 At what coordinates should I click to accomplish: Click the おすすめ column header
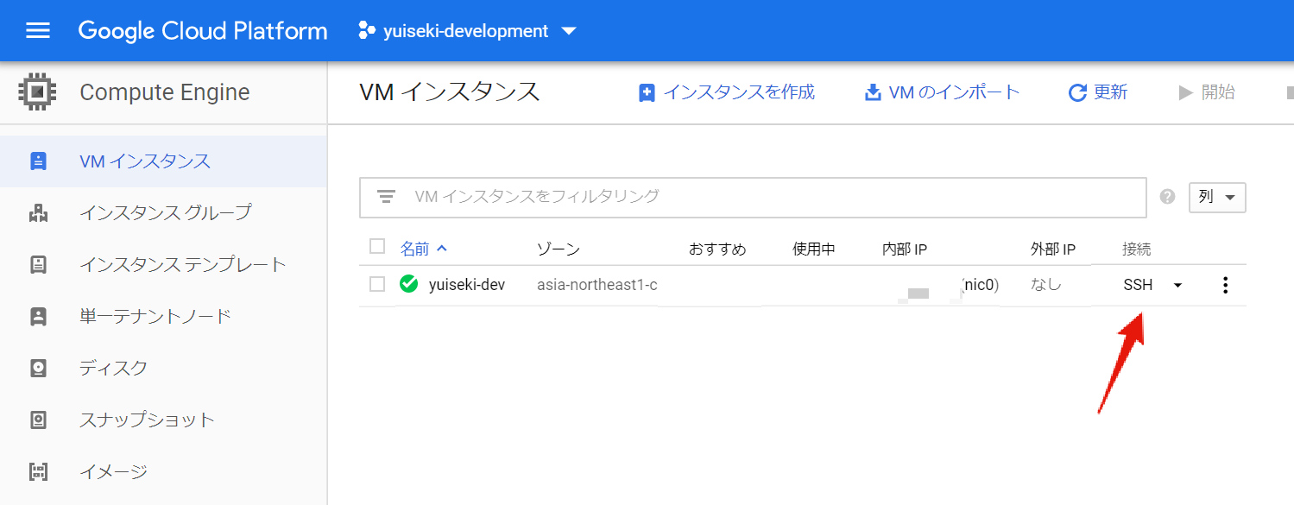[717, 249]
